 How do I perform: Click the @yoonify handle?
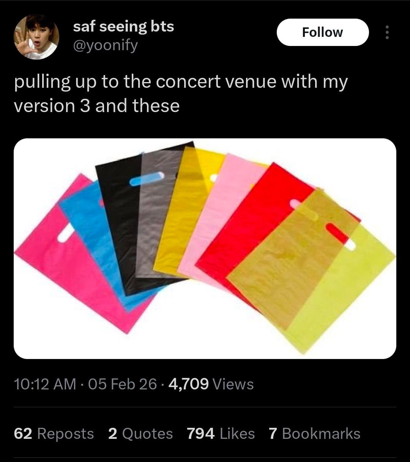pyautogui.click(x=105, y=46)
